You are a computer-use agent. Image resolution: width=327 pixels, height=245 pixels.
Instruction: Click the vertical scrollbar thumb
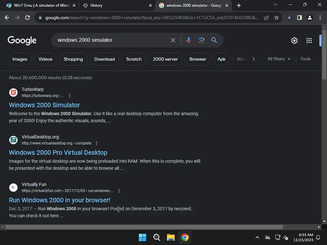pos(324,55)
